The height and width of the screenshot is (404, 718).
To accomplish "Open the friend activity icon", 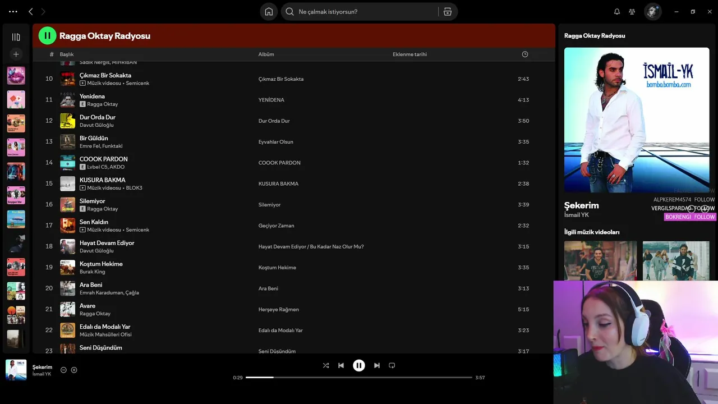I will click(x=632, y=11).
